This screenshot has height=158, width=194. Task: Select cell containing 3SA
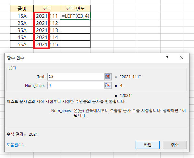coord(22,30)
